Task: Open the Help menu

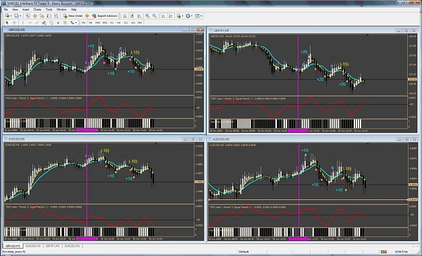Action: coord(74,9)
